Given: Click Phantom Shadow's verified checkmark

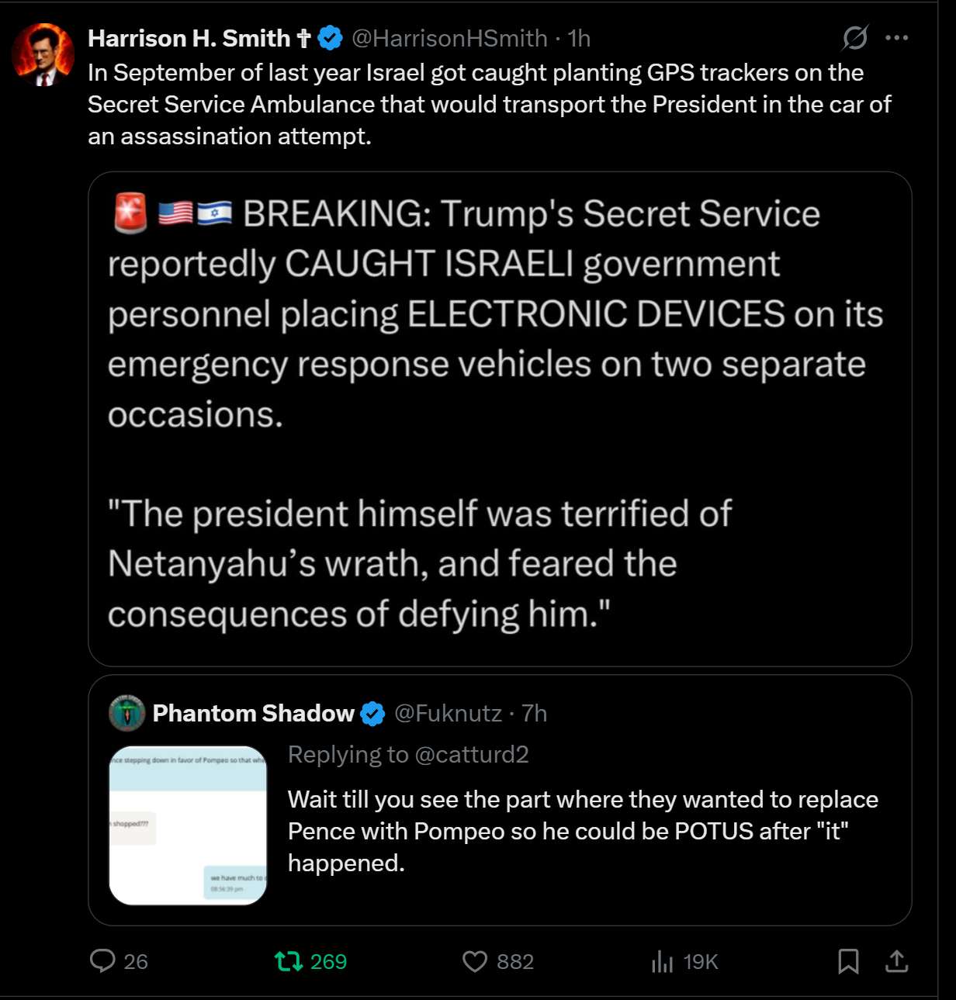Looking at the screenshot, I should click(x=373, y=714).
